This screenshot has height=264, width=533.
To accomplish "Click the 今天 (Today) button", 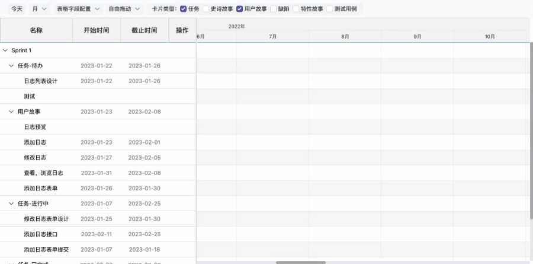I will [17, 9].
